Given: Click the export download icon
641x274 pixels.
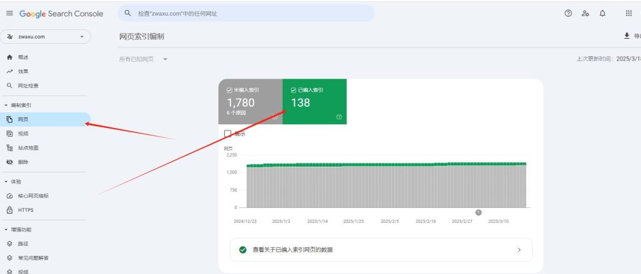Looking at the screenshot, I should click(x=627, y=36).
